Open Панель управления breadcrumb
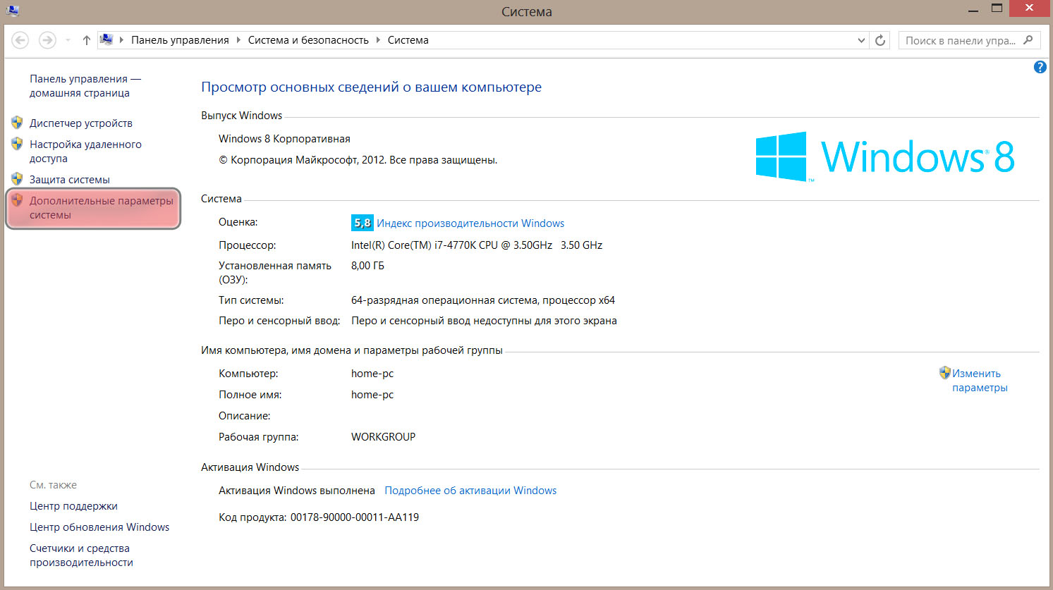This screenshot has height=590, width=1053. [x=180, y=40]
